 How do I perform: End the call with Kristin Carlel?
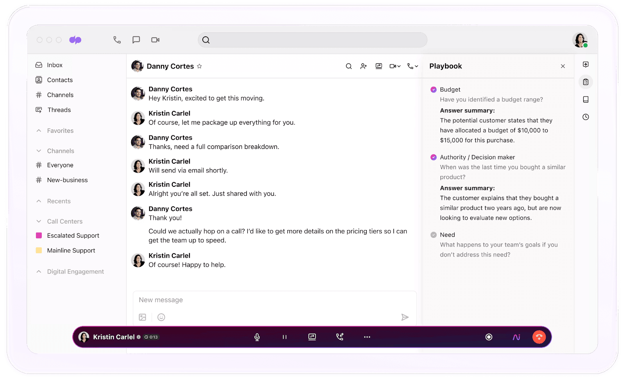539,336
